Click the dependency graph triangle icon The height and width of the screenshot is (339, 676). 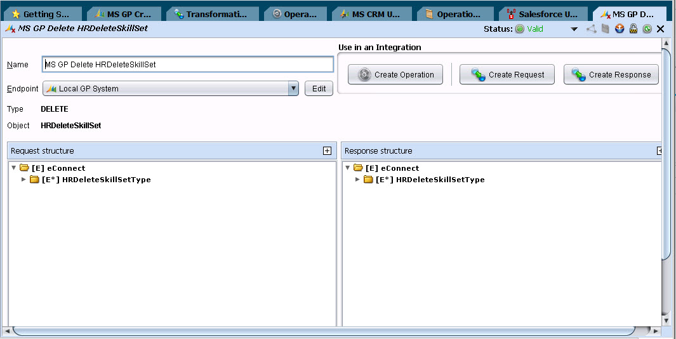coord(592,29)
